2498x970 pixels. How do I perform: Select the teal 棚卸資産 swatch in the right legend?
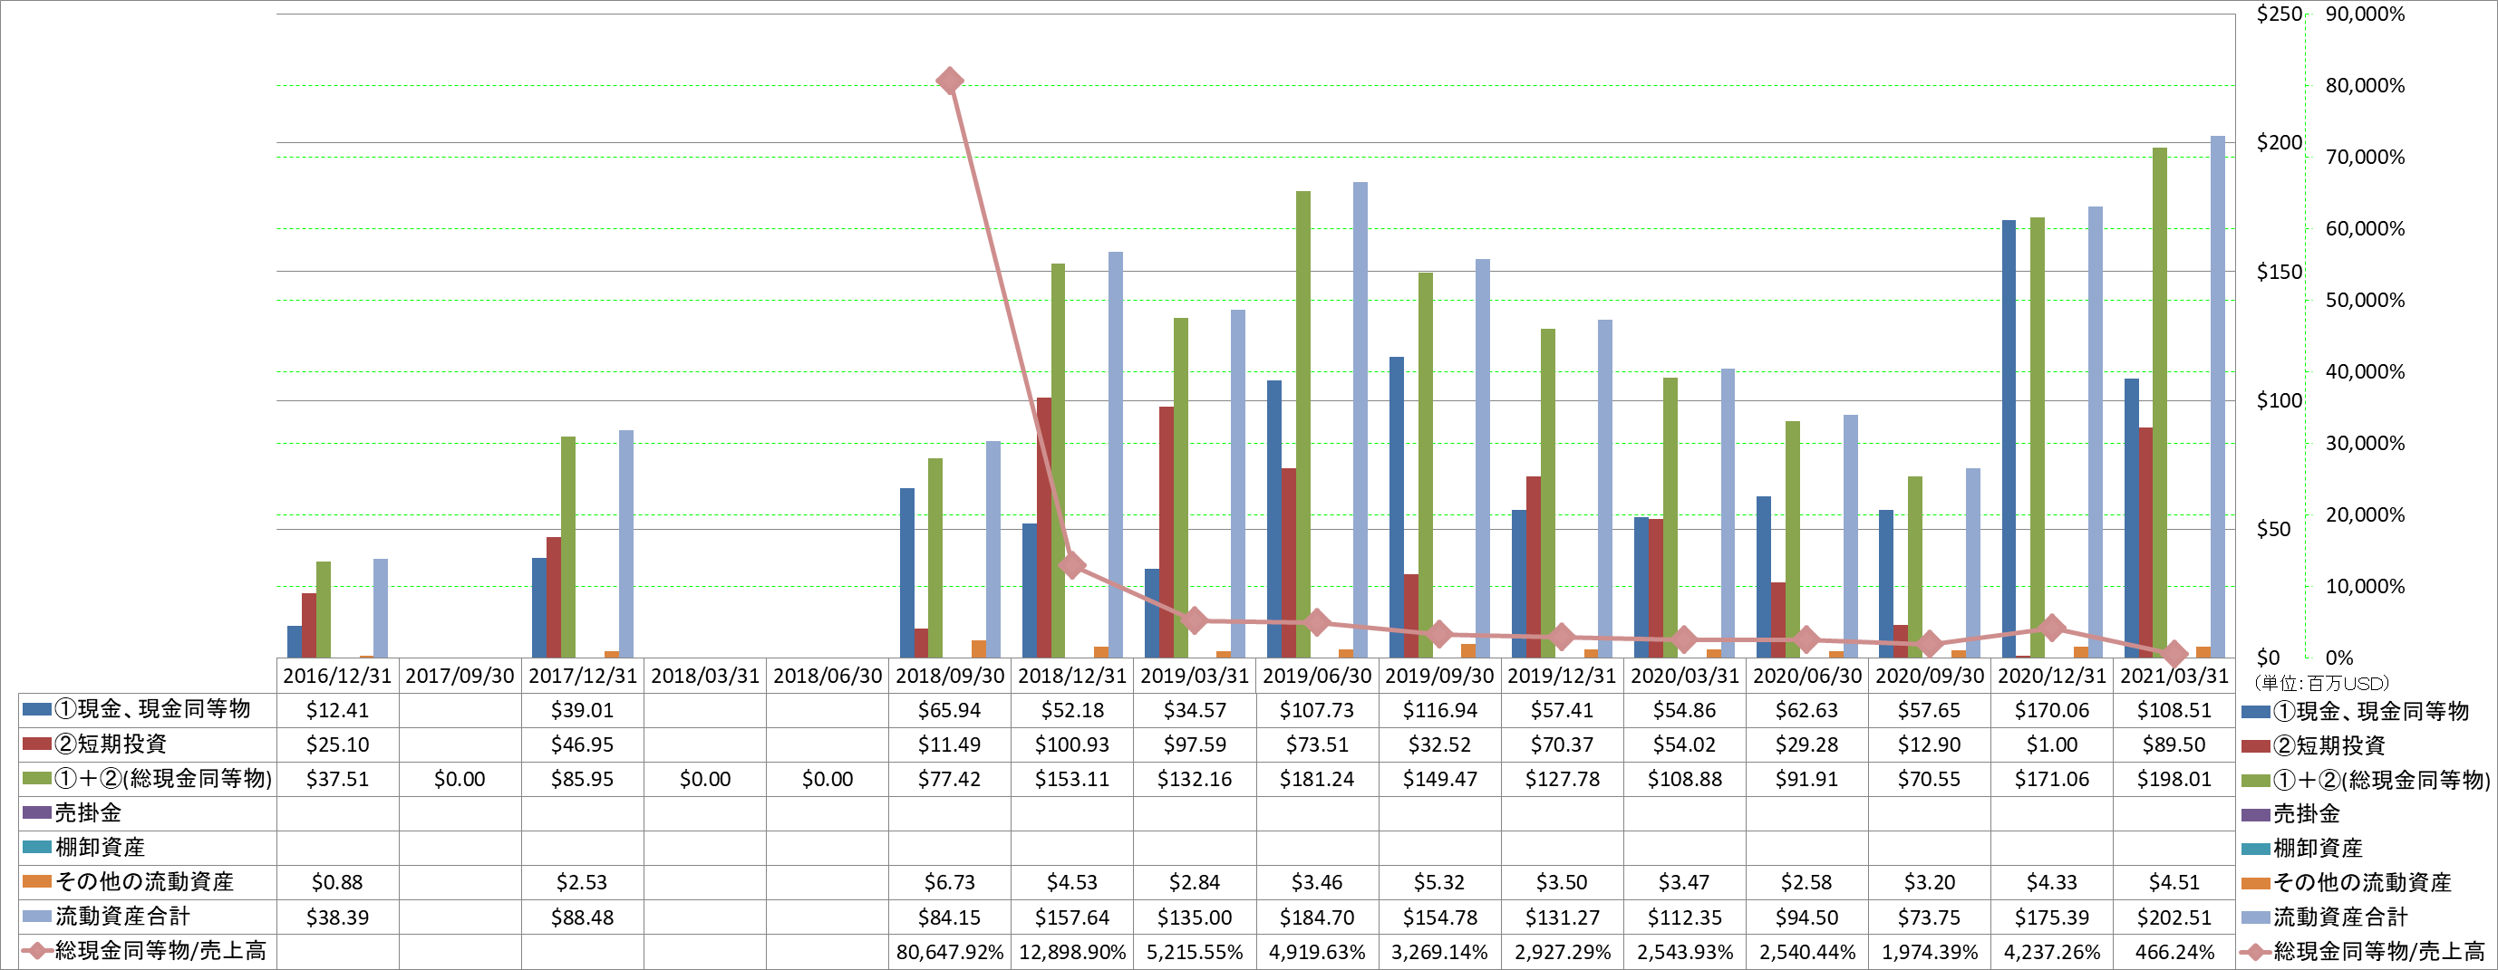[x=2256, y=849]
